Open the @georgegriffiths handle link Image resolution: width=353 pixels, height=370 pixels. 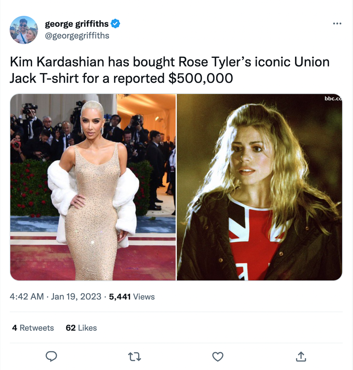pos(77,36)
